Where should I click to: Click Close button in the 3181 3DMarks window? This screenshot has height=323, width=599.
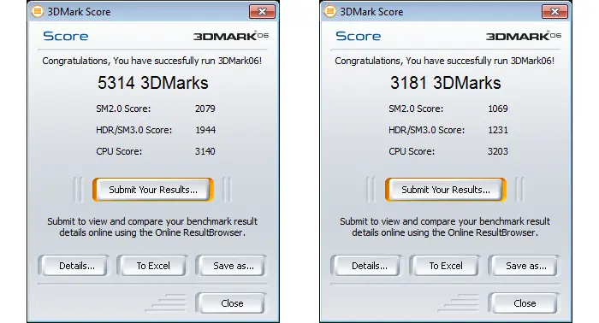[524, 303]
